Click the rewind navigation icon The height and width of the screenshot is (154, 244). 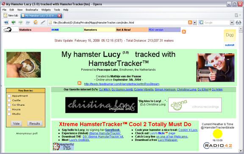tap(6, 22)
